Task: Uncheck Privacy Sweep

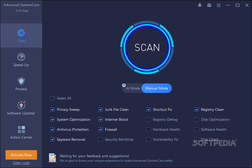Action: 52,109
